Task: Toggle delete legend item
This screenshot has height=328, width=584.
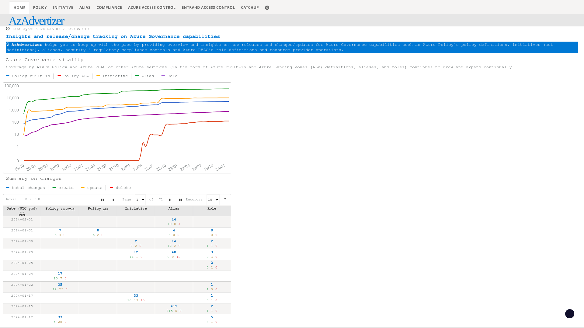Action: tap(120, 188)
